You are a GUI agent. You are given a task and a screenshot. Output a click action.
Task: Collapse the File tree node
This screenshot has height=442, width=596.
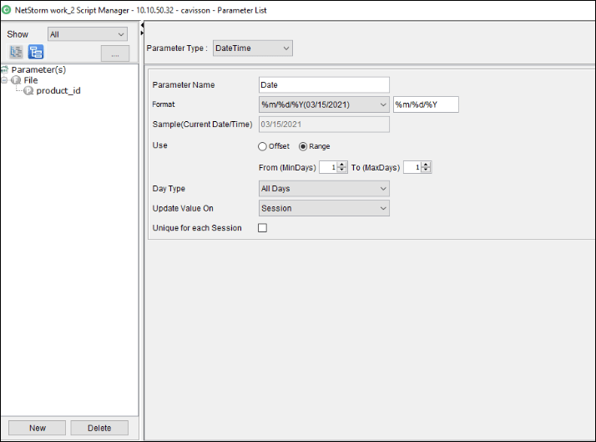[4, 80]
